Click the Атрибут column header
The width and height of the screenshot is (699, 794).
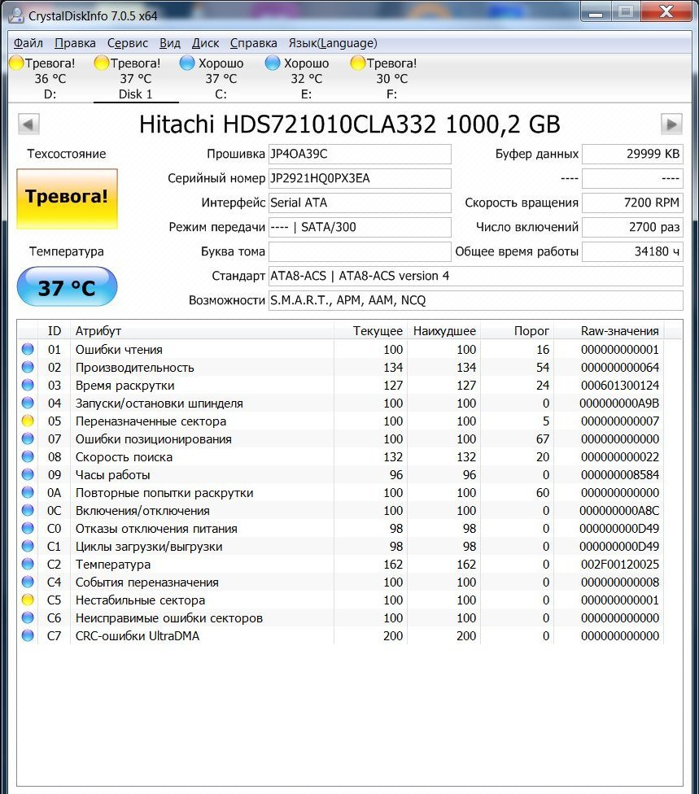click(x=202, y=330)
